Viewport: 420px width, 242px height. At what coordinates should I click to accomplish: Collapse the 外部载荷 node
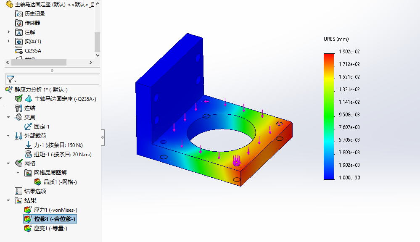tap(8, 136)
